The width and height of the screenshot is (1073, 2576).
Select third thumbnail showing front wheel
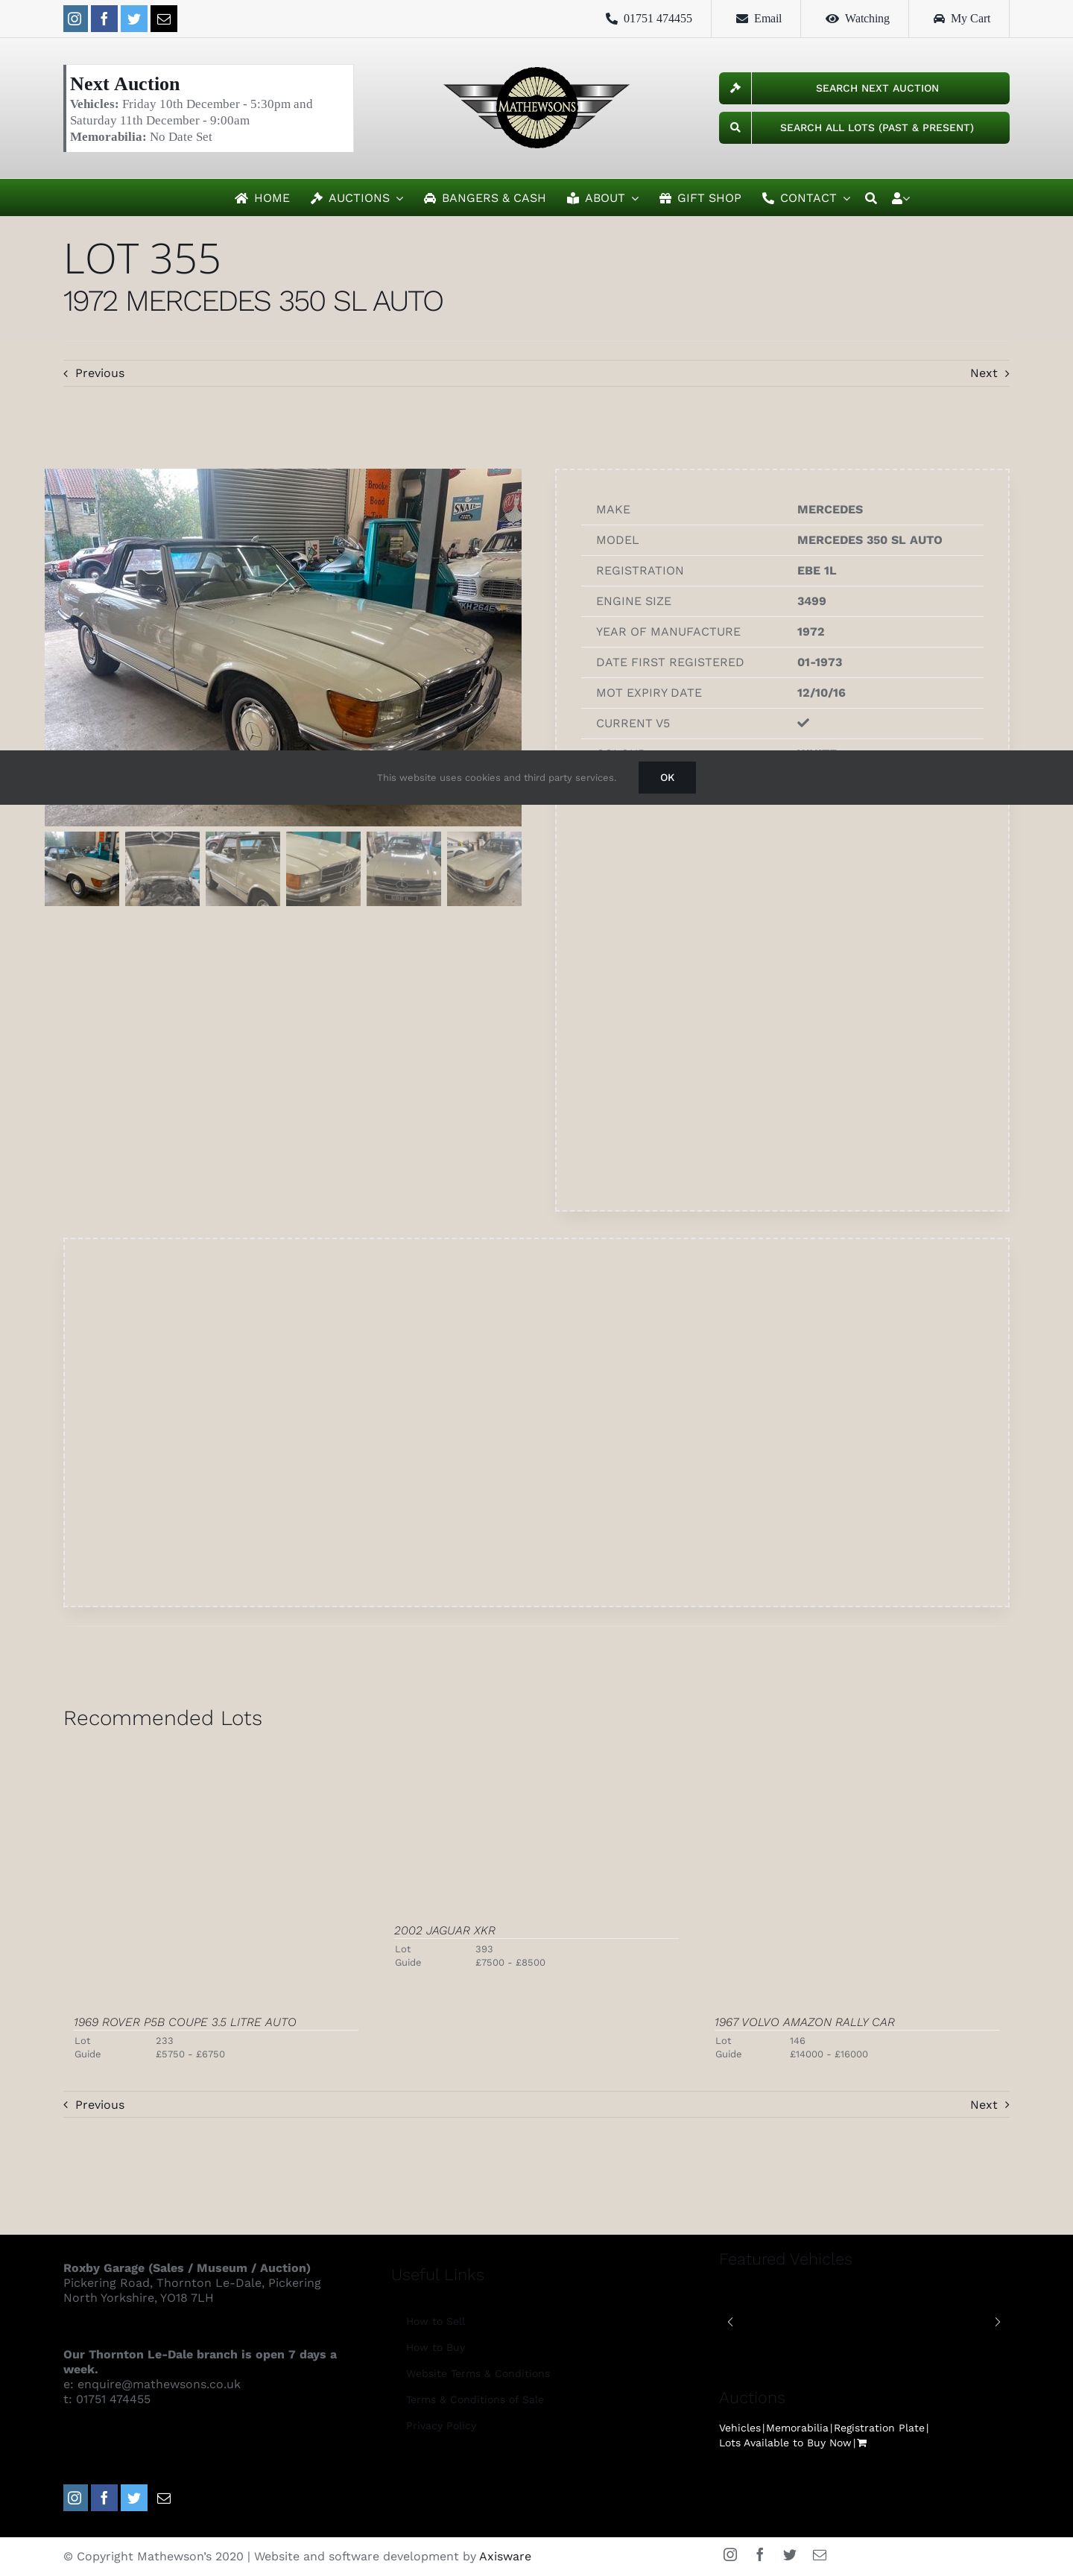pyautogui.click(x=243, y=869)
